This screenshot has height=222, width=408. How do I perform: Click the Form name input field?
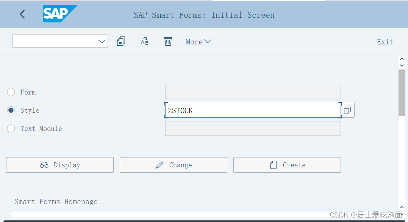click(x=253, y=92)
